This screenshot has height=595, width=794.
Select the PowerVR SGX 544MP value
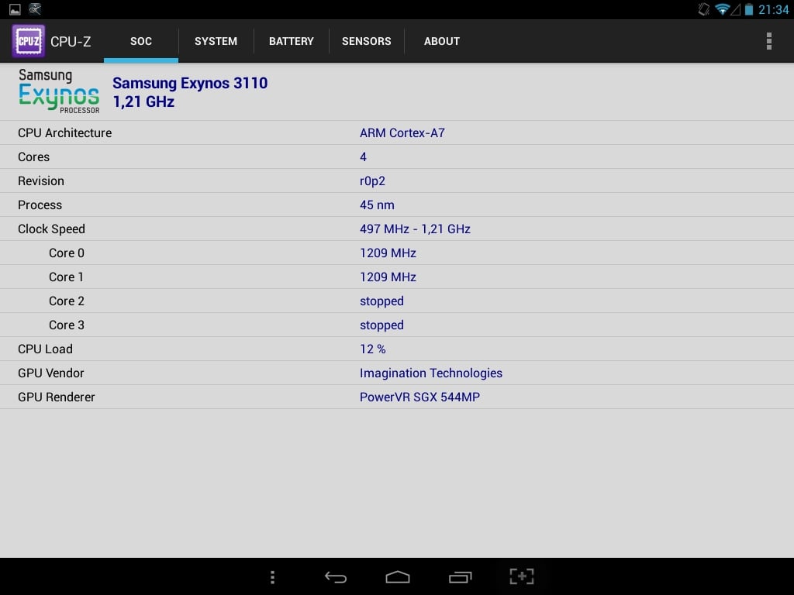419,397
